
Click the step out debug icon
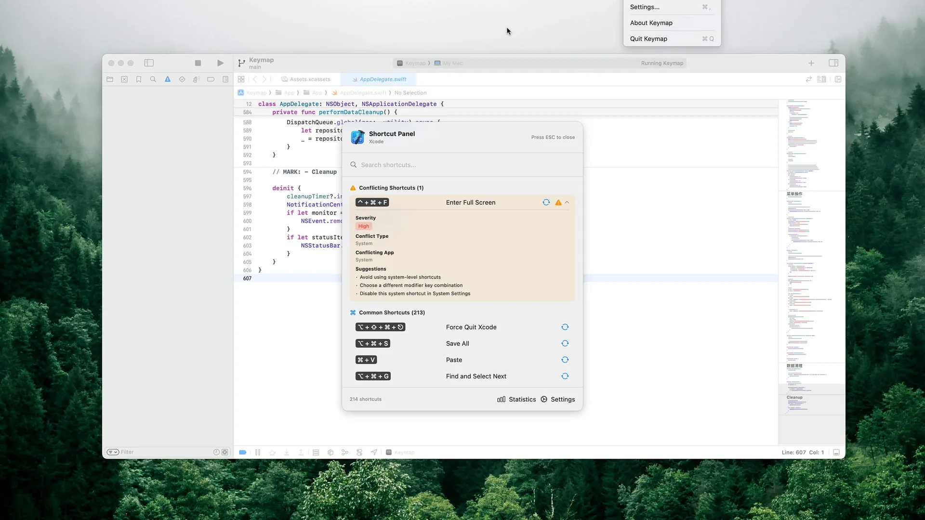coord(301,453)
